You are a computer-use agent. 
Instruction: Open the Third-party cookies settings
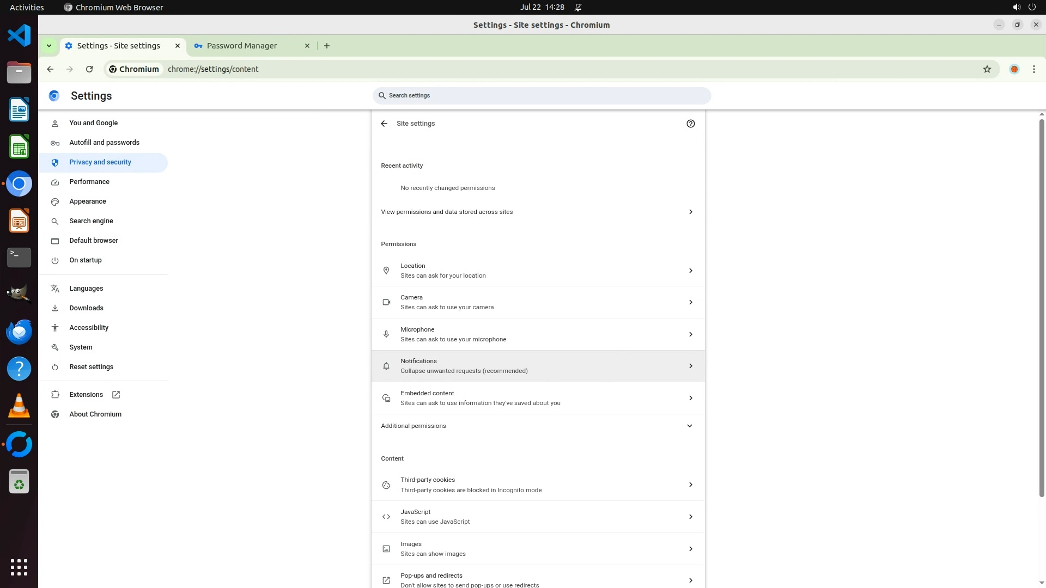click(x=538, y=485)
